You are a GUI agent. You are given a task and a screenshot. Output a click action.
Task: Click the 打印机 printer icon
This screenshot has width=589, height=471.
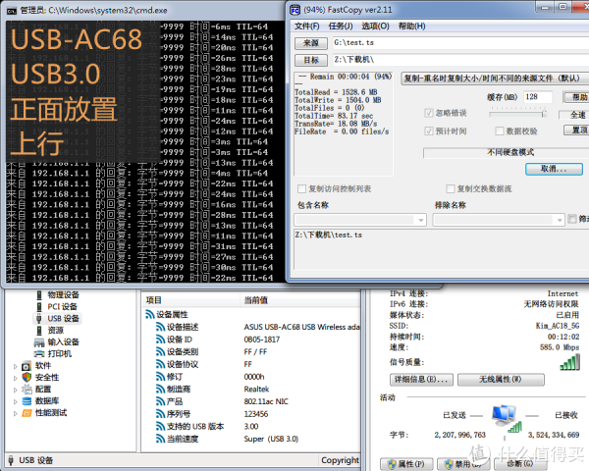pos(39,354)
